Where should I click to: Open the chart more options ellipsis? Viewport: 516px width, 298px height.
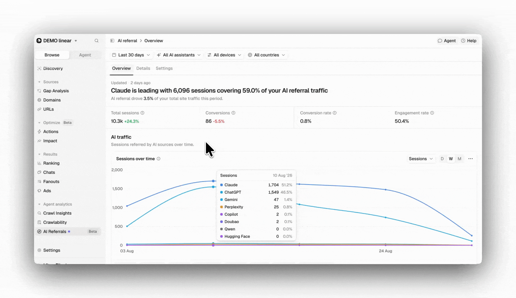[471, 159]
